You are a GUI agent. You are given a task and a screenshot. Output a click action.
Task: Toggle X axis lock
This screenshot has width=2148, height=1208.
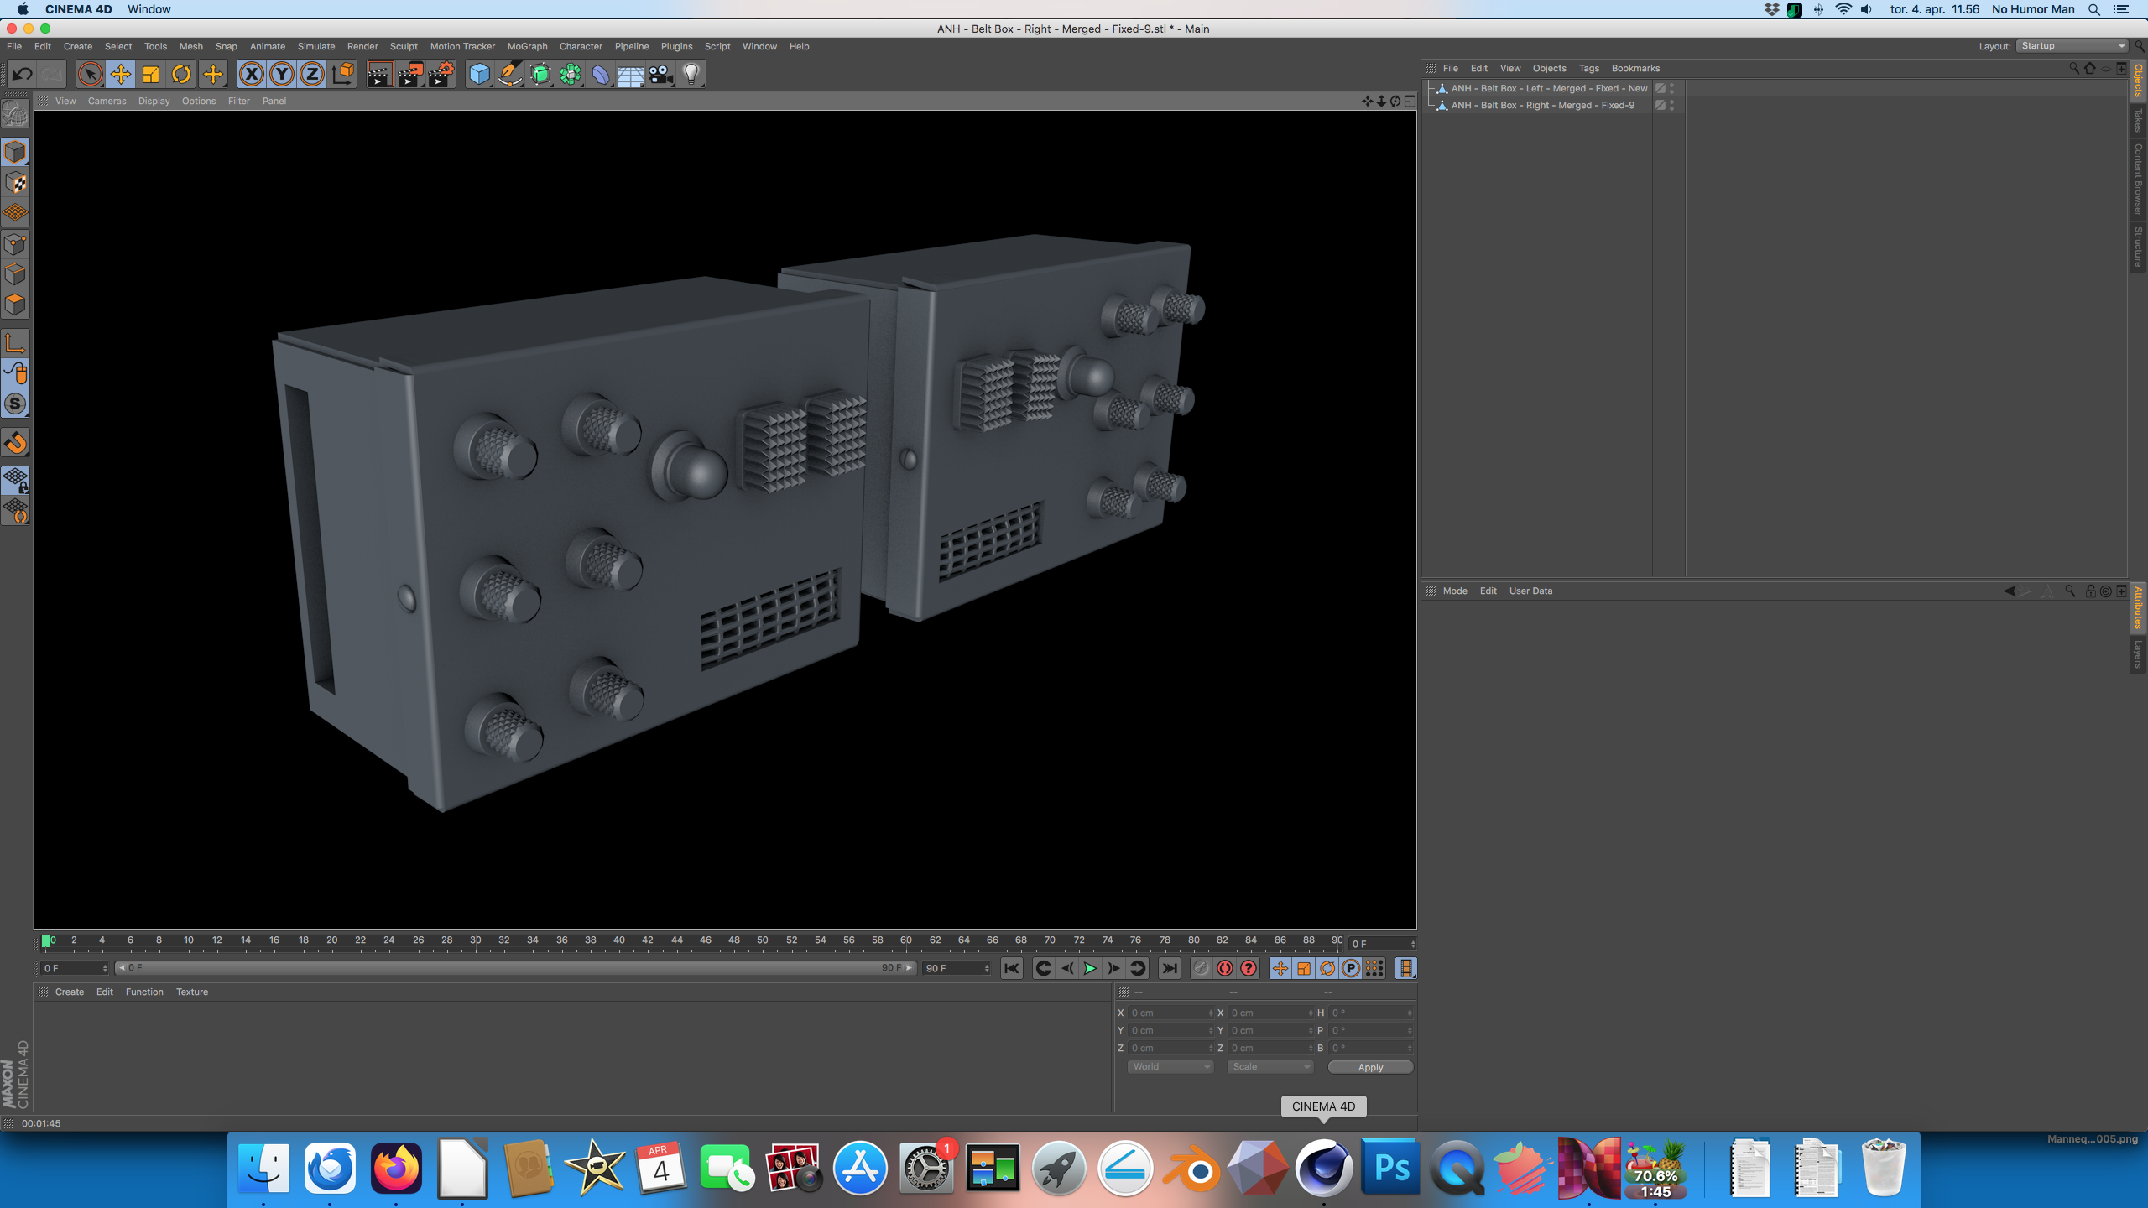click(251, 74)
